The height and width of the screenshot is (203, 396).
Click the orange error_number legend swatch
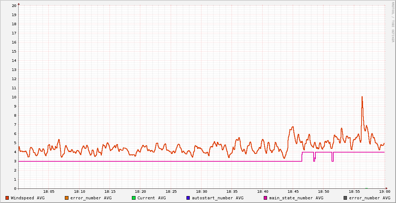pyautogui.click(x=67, y=198)
